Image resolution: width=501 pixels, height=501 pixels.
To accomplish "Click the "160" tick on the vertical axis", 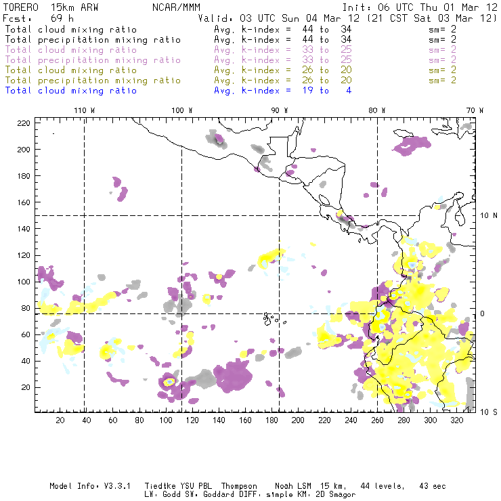I will (x=24, y=202).
